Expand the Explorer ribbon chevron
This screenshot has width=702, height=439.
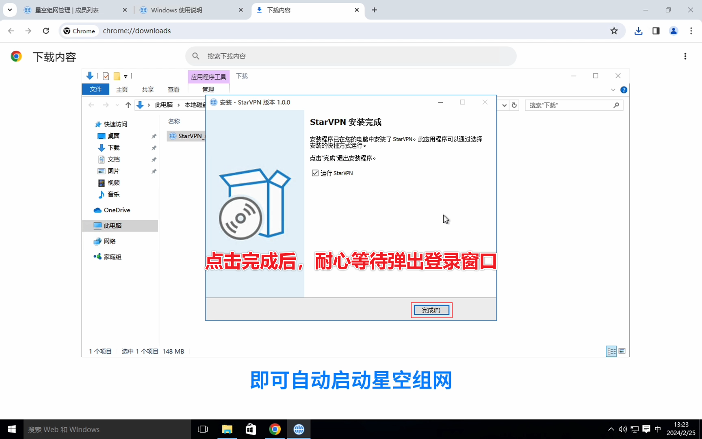point(613,90)
